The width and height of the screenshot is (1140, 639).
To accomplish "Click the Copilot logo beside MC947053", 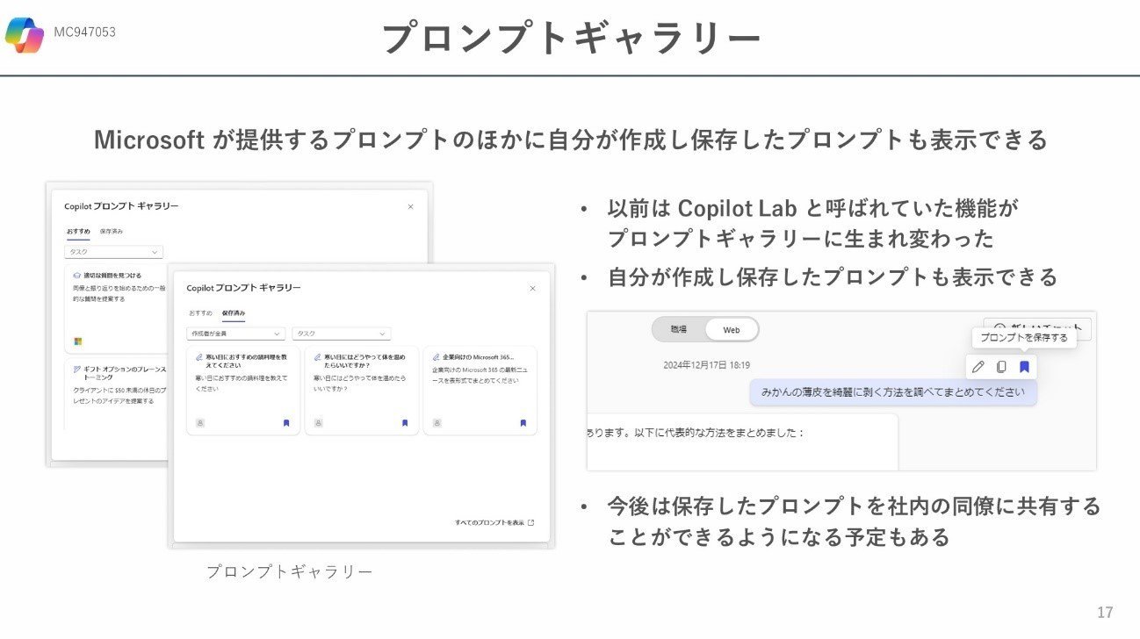I will click(24, 35).
